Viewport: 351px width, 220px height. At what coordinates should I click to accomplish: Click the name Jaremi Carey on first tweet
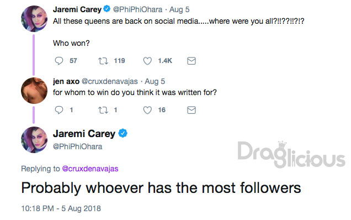(x=77, y=9)
